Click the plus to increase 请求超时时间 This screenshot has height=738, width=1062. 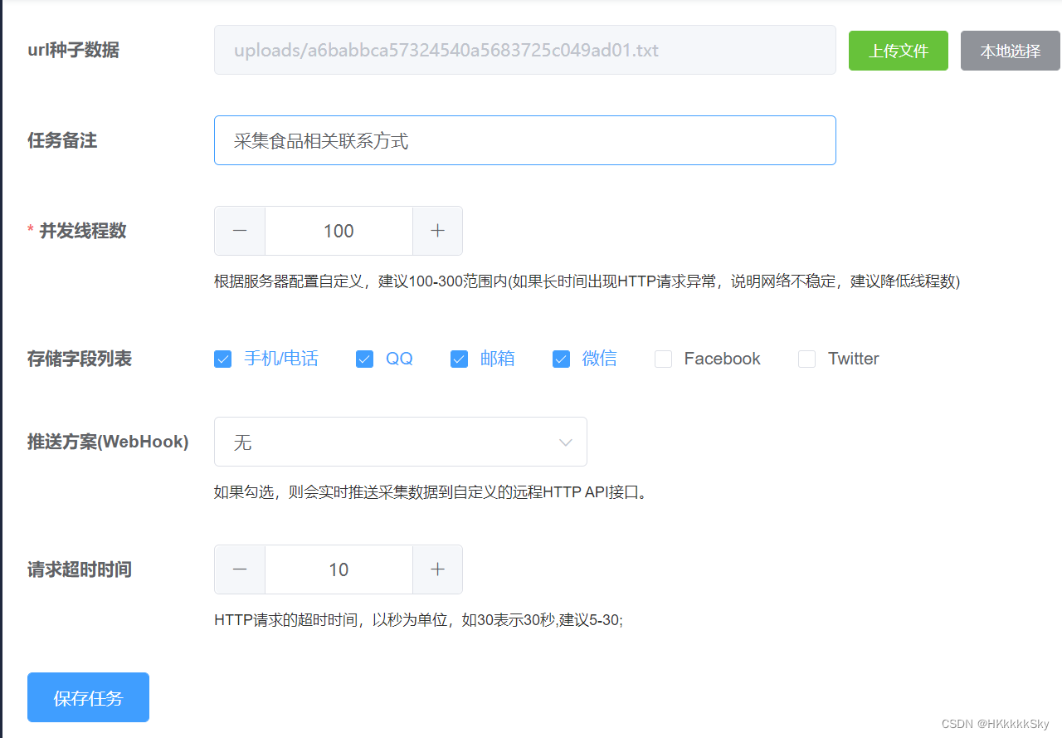point(437,569)
